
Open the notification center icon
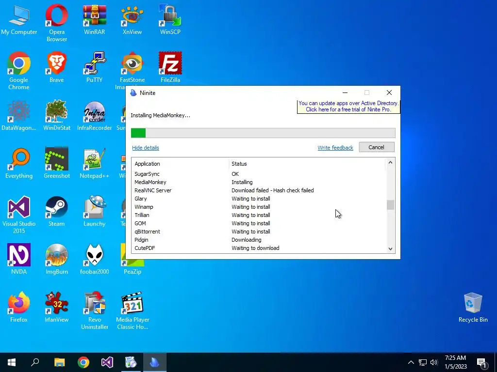[481, 362]
